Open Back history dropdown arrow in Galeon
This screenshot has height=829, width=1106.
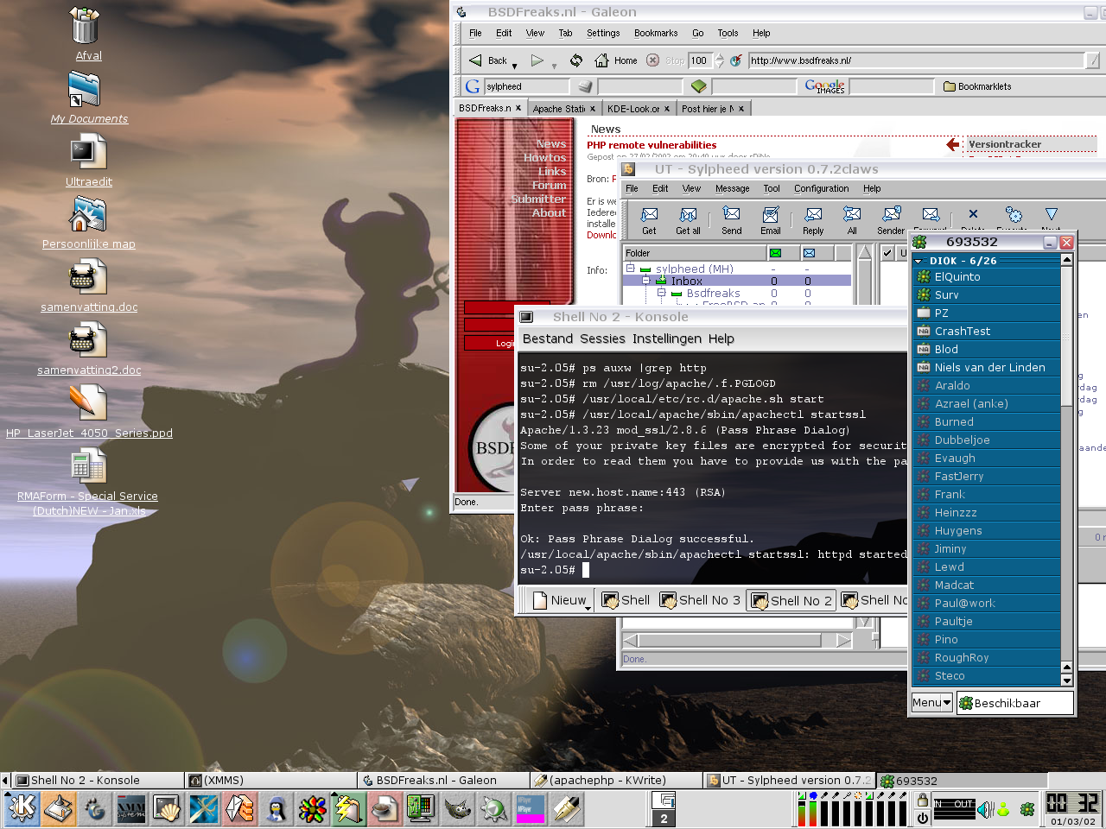click(x=514, y=66)
